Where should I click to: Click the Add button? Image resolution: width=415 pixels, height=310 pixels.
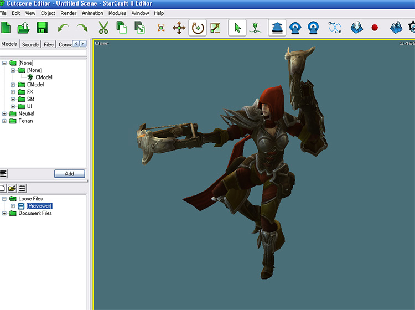(70, 174)
